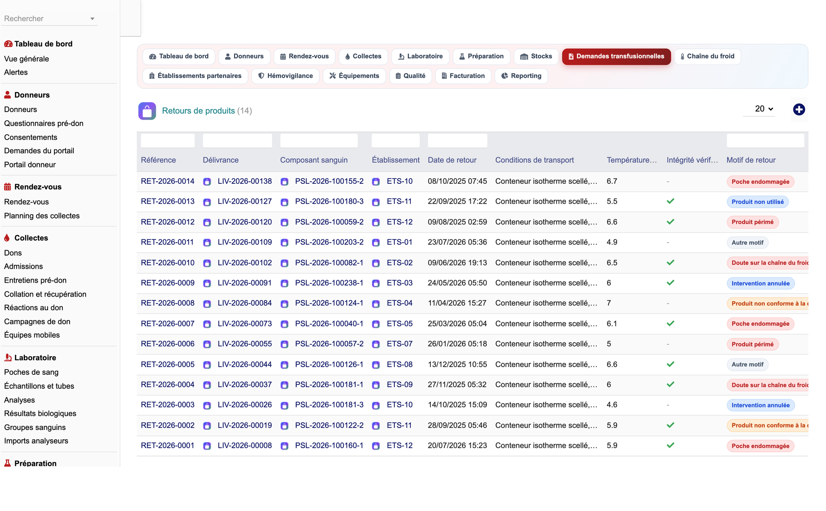Open the Facturation tab

pos(463,76)
